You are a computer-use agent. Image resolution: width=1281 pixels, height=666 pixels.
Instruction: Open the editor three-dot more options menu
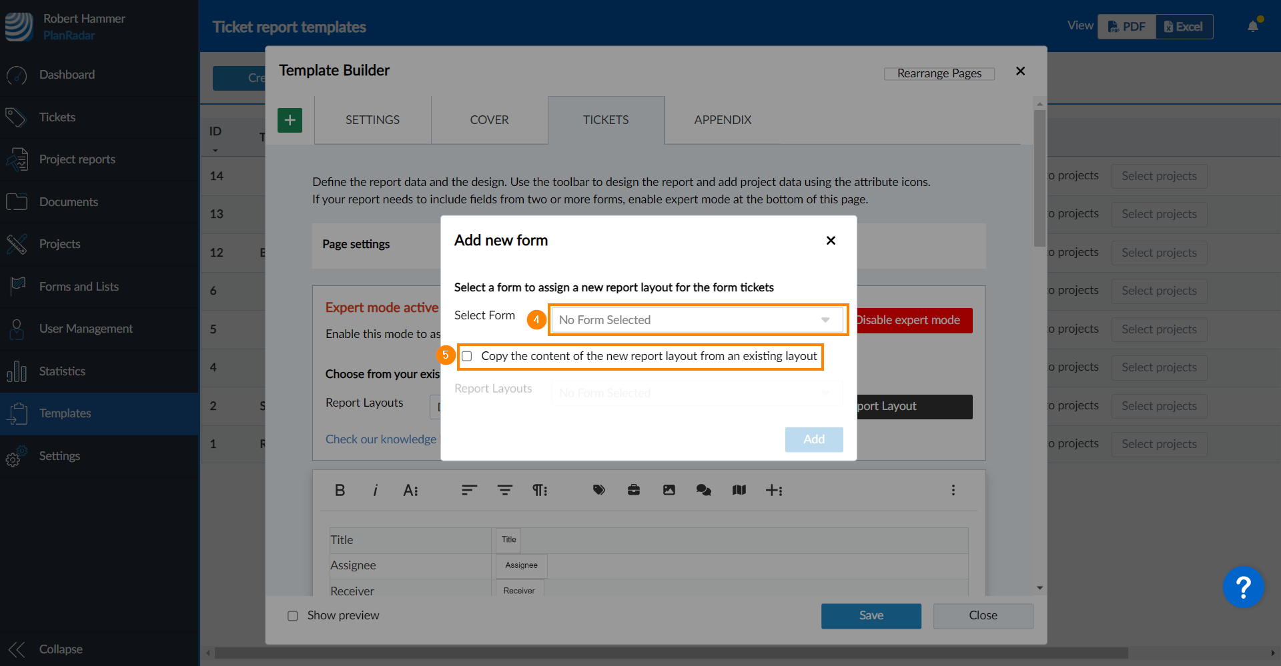pos(953,491)
